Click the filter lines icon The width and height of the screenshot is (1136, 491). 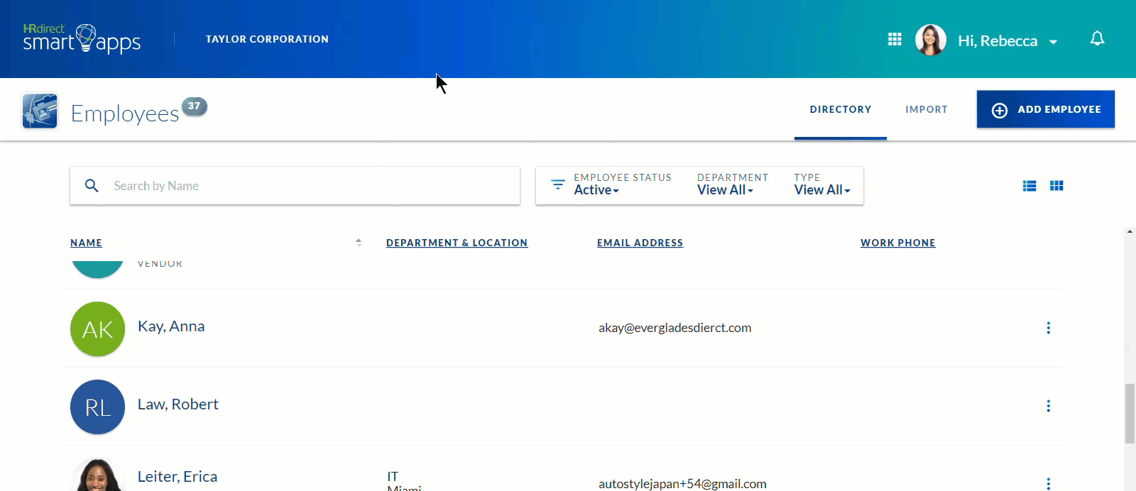[x=558, y=184]
